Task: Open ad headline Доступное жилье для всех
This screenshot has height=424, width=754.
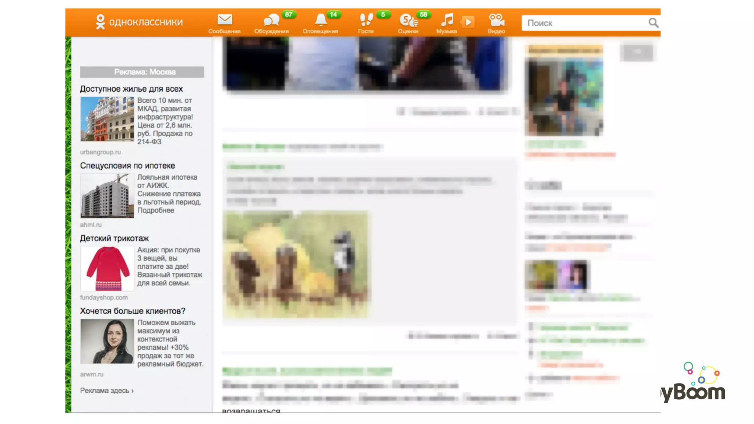Action: 131,89
